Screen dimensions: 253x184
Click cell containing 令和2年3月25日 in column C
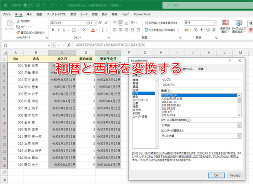62,94
